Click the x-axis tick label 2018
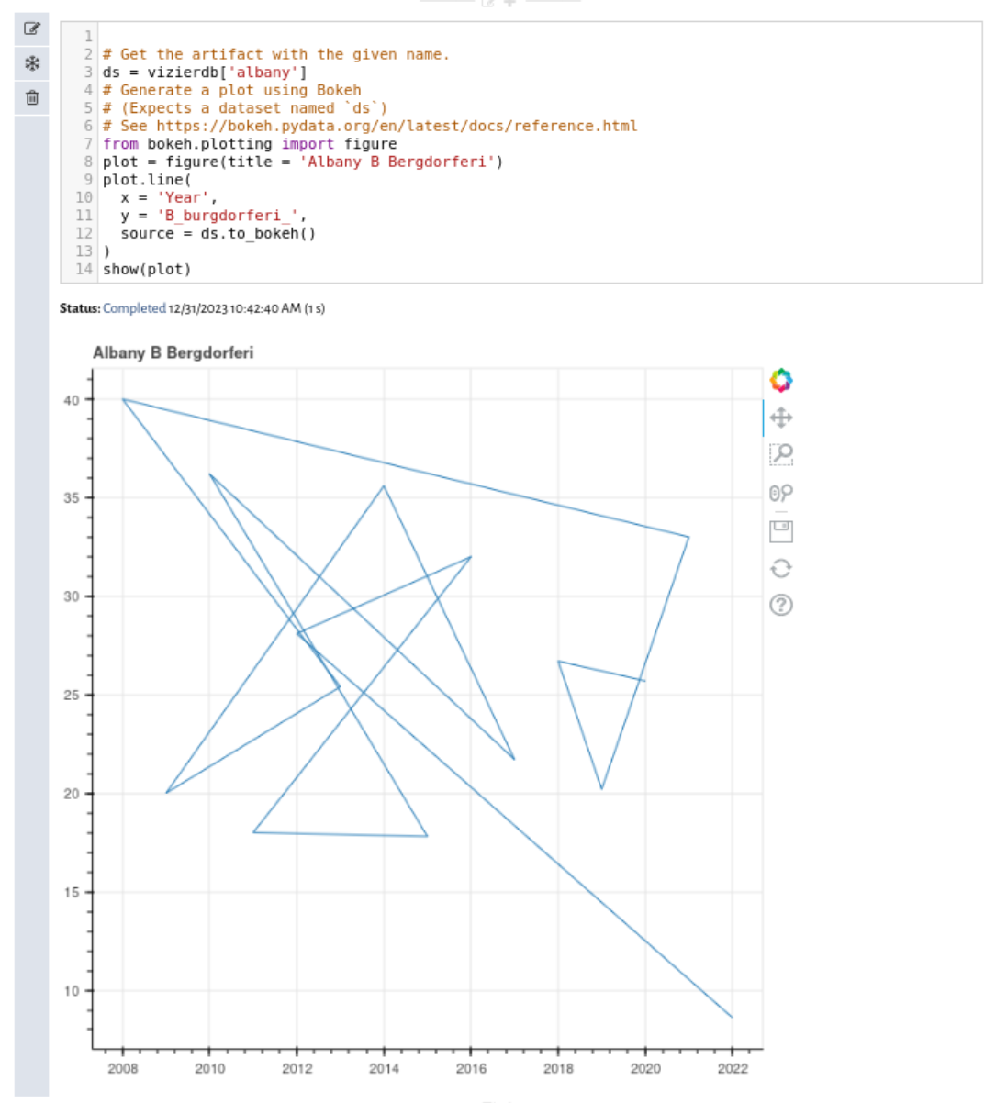The image size is (1007, 1103). click(x=558, y=1068)
